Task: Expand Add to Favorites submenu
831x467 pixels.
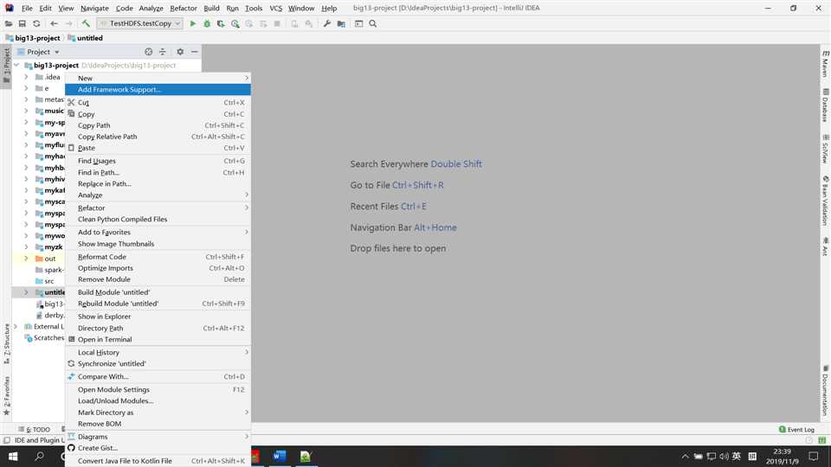Action: pos(158,232)
